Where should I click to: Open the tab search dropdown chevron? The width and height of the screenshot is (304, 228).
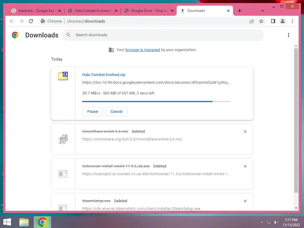point(262,11)
